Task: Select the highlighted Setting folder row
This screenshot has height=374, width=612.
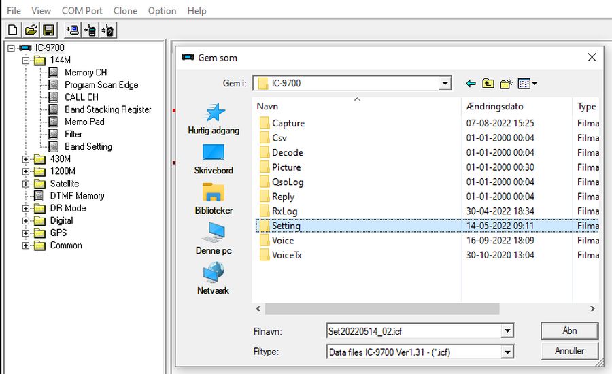Action: click(428, 226)
